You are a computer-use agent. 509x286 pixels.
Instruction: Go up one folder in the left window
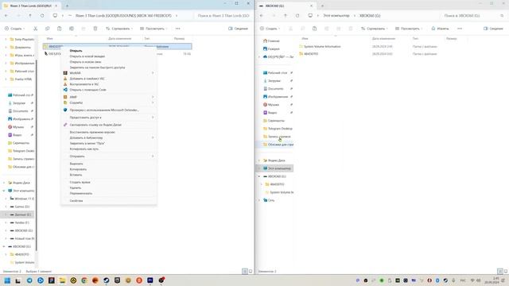[x=30, y=16]
